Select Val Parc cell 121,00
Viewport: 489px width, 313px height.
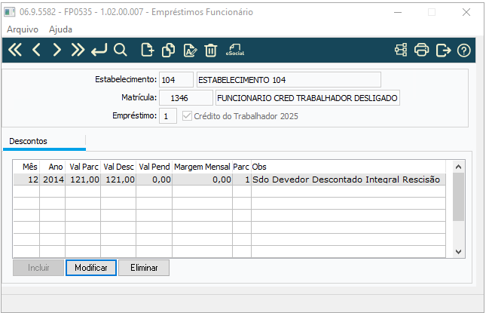pyautogui.click(x=83, y=180)
